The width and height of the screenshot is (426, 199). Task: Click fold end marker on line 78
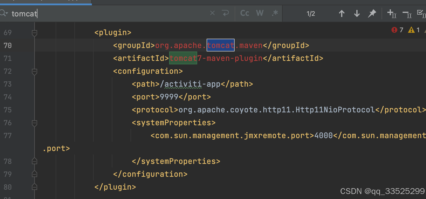35,161
